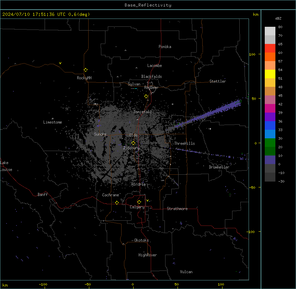This screenshot has height=289, width=296.
Task: Click the Stettler city label
Action: [218, 81]
